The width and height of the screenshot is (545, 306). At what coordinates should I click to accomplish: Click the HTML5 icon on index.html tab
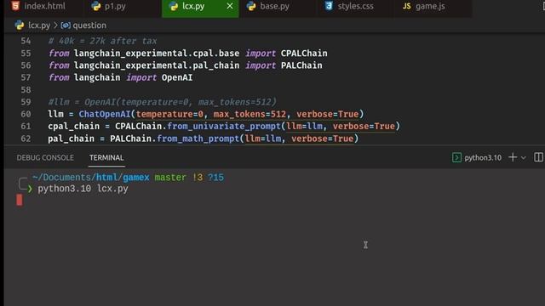point(15,6)
